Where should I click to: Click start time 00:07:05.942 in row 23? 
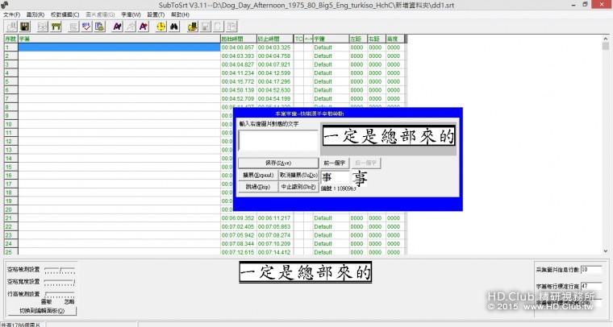tap(238, 235)
